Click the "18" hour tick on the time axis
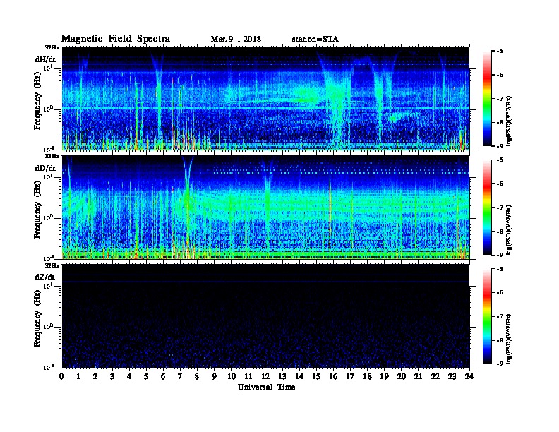 [367, 377]
